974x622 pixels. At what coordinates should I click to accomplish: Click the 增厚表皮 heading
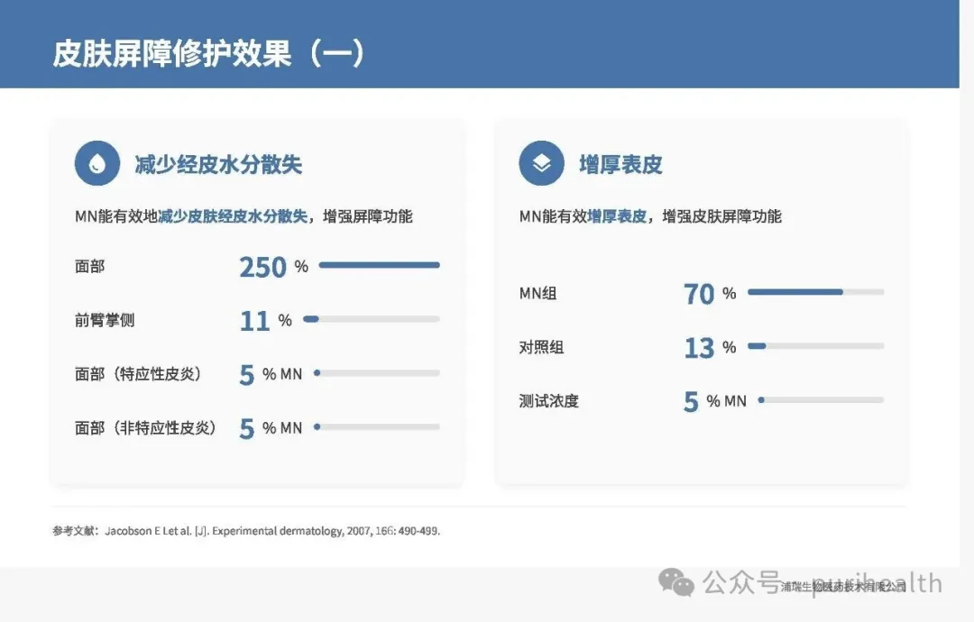pos(620,164)
